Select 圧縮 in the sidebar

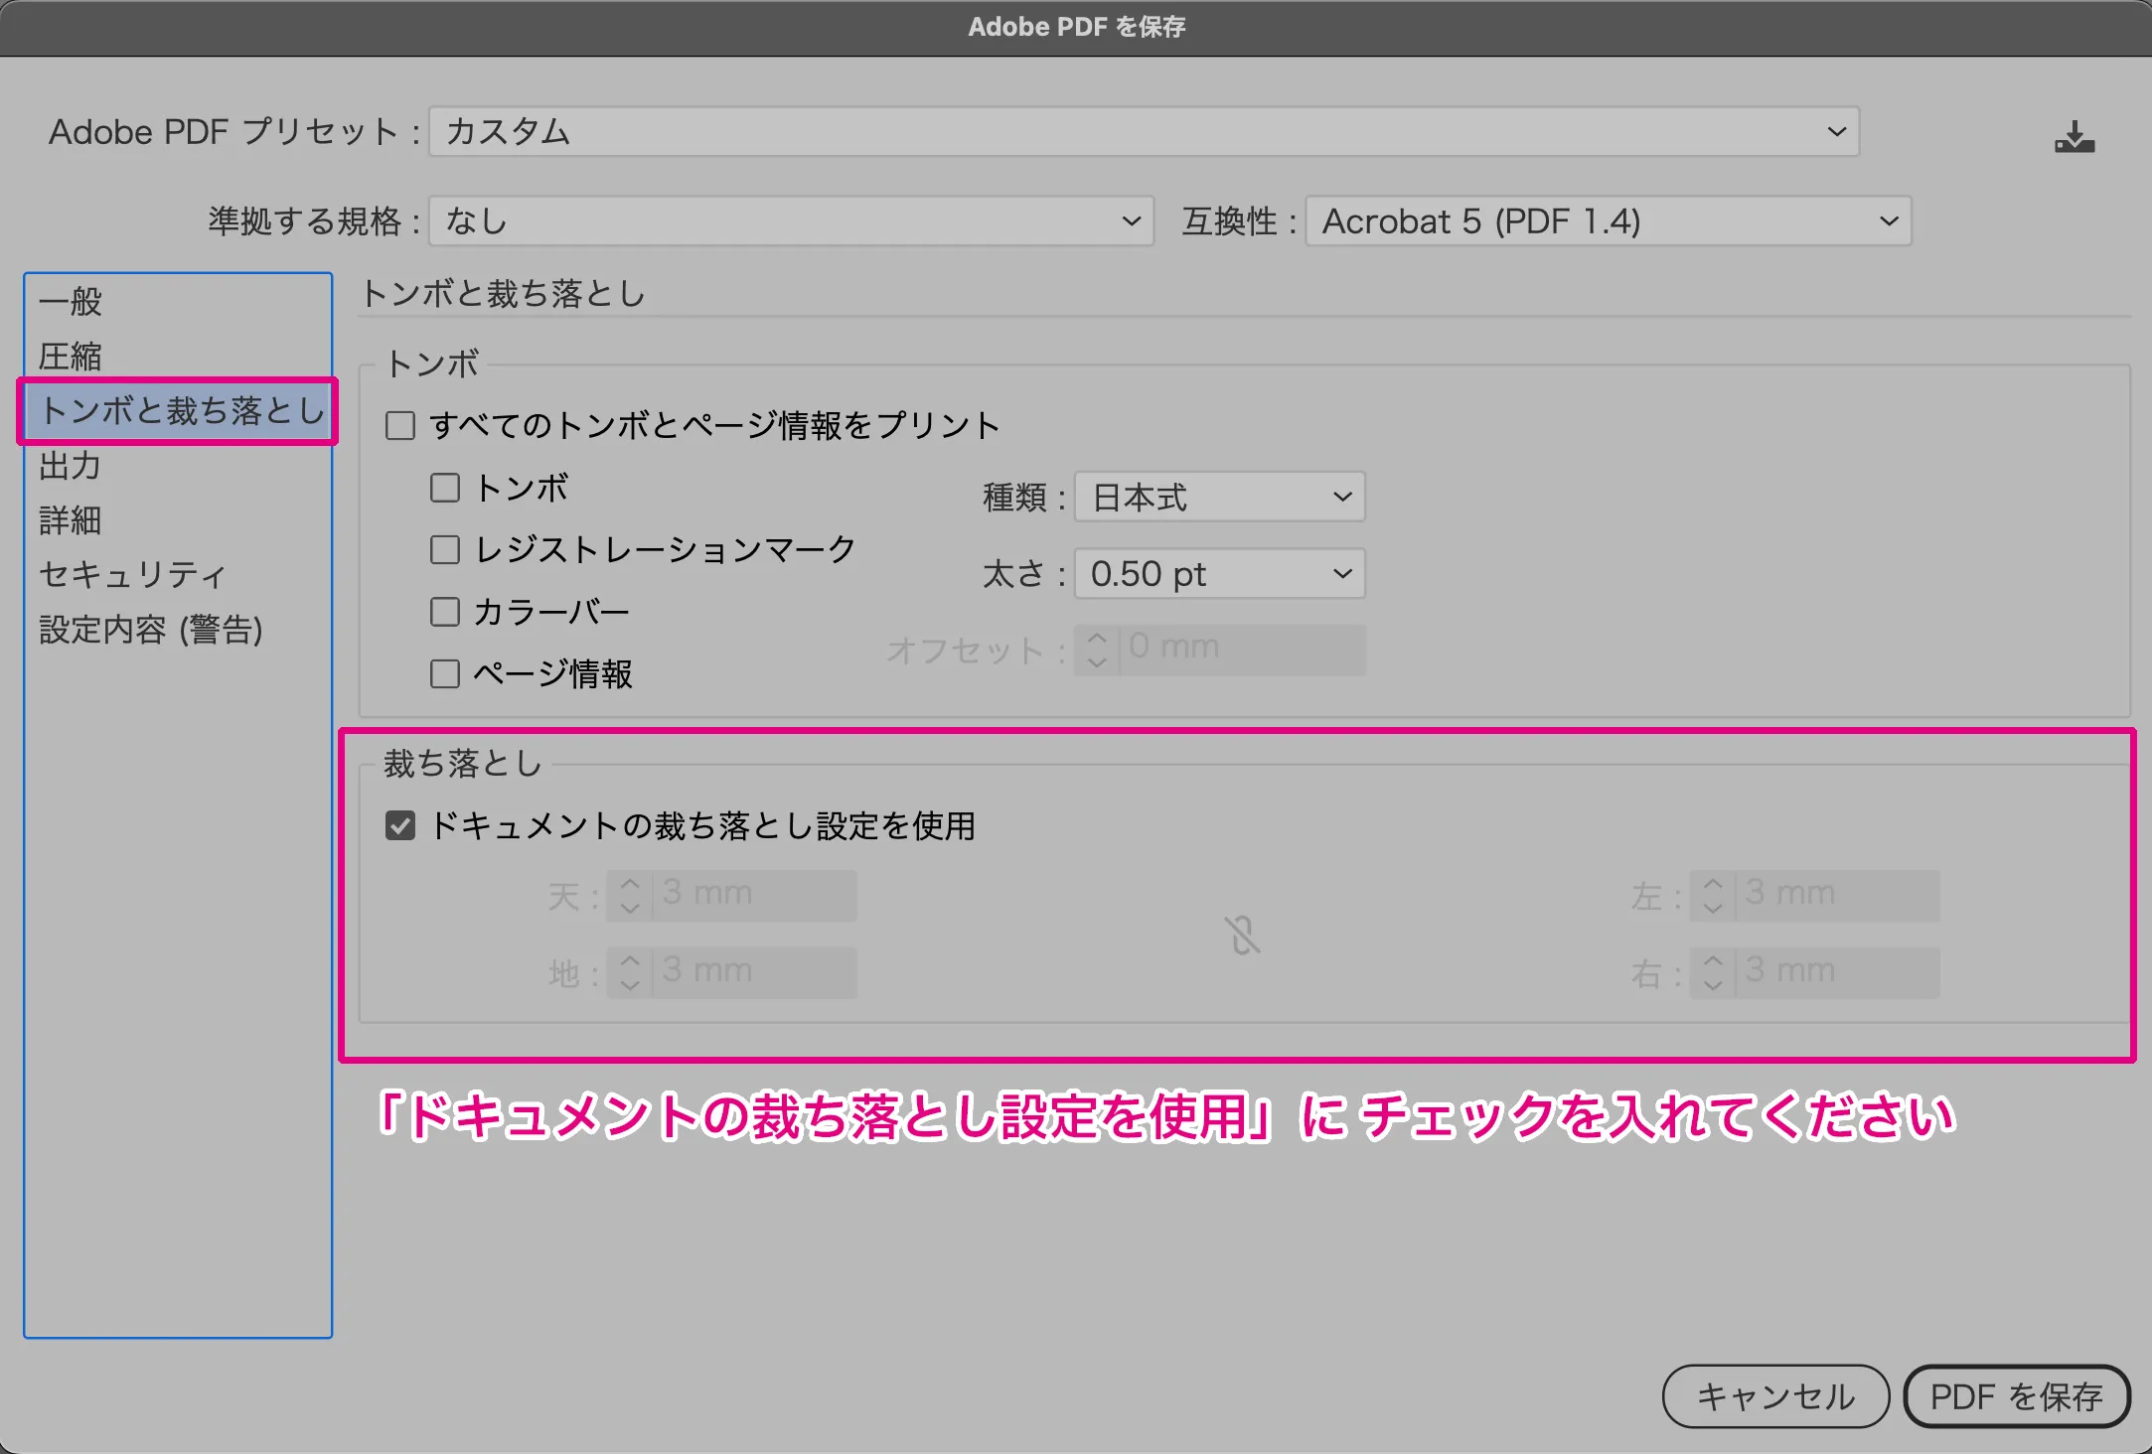(178, 357)
